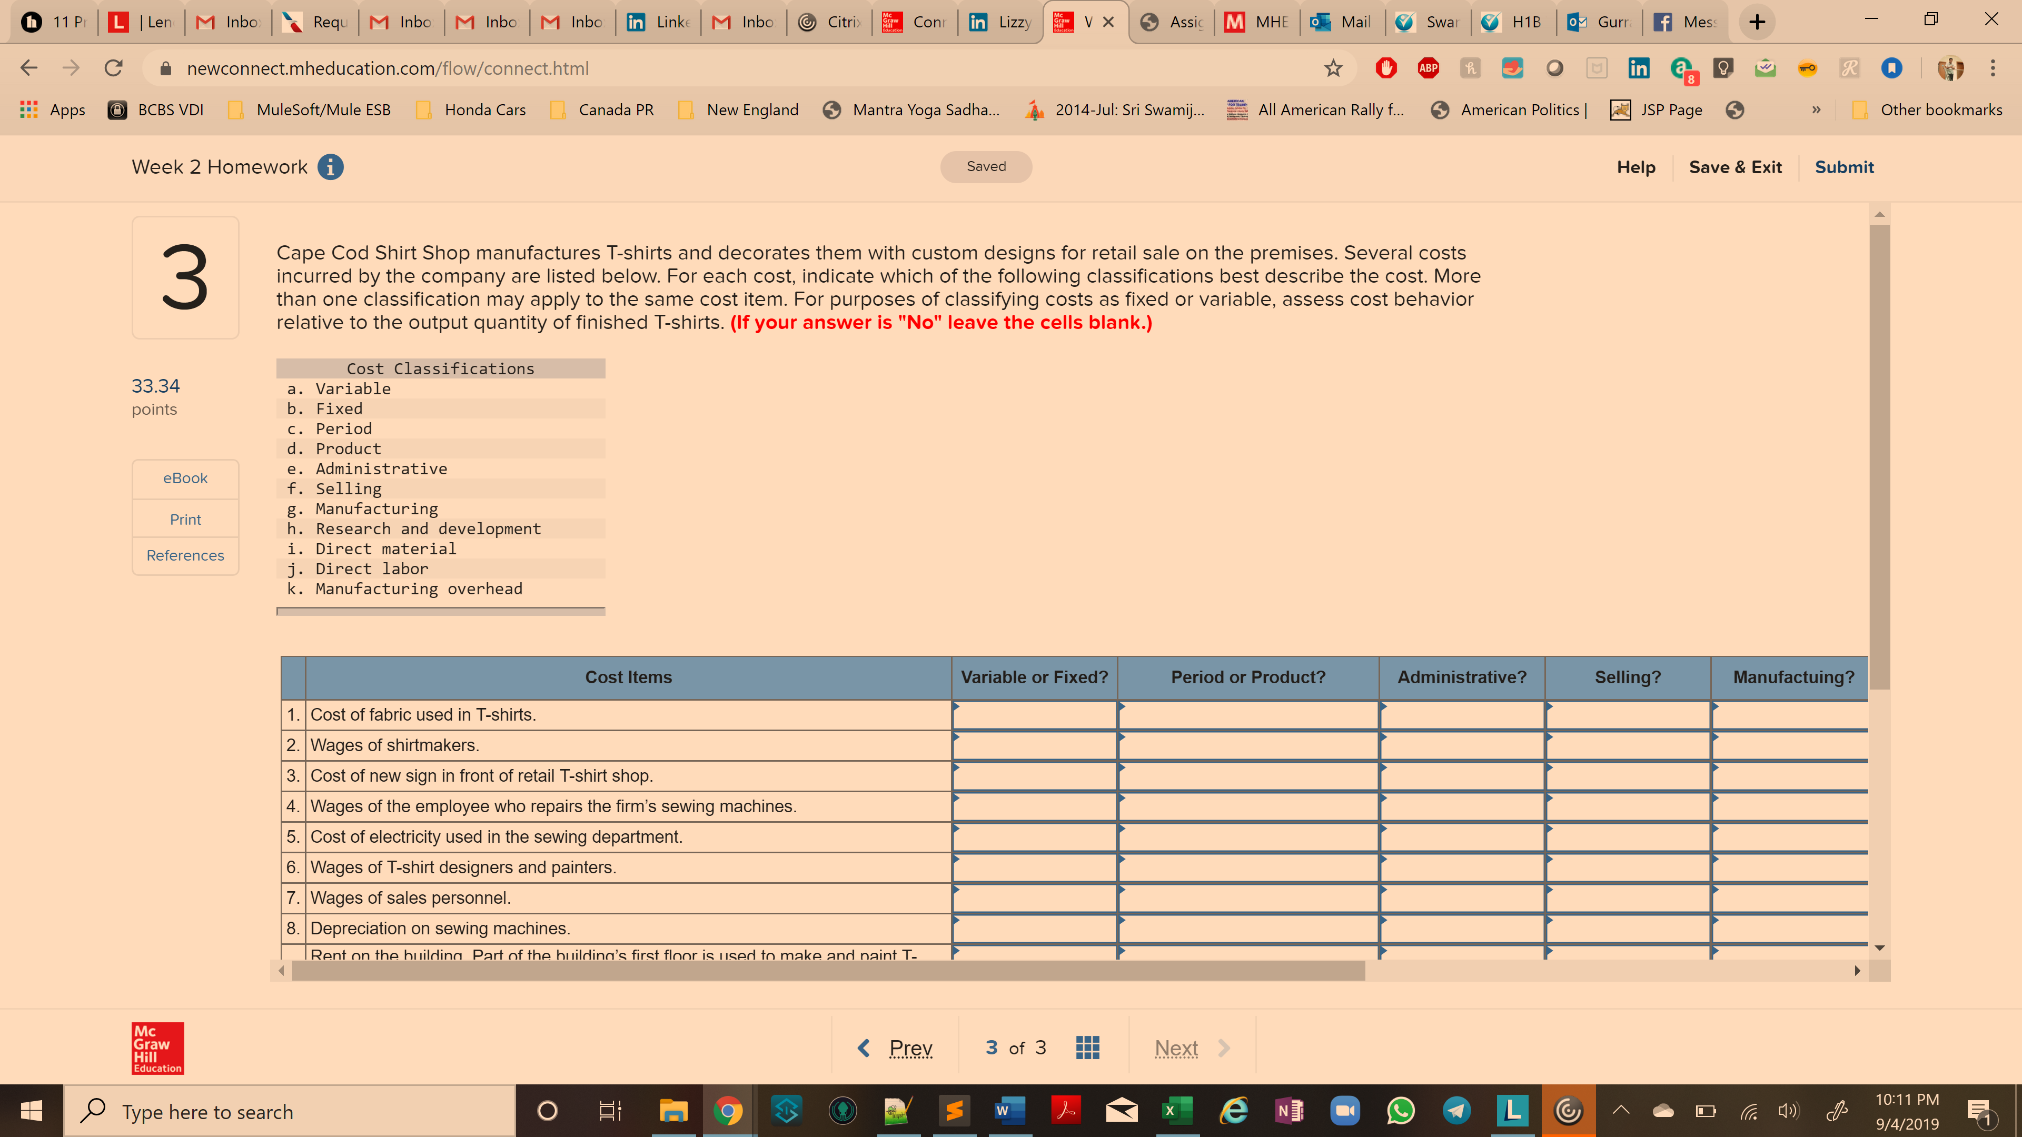This screenshot has height=1137, width=2022.
Task: Submit the homework assignment
Action: coord(1844,167)
